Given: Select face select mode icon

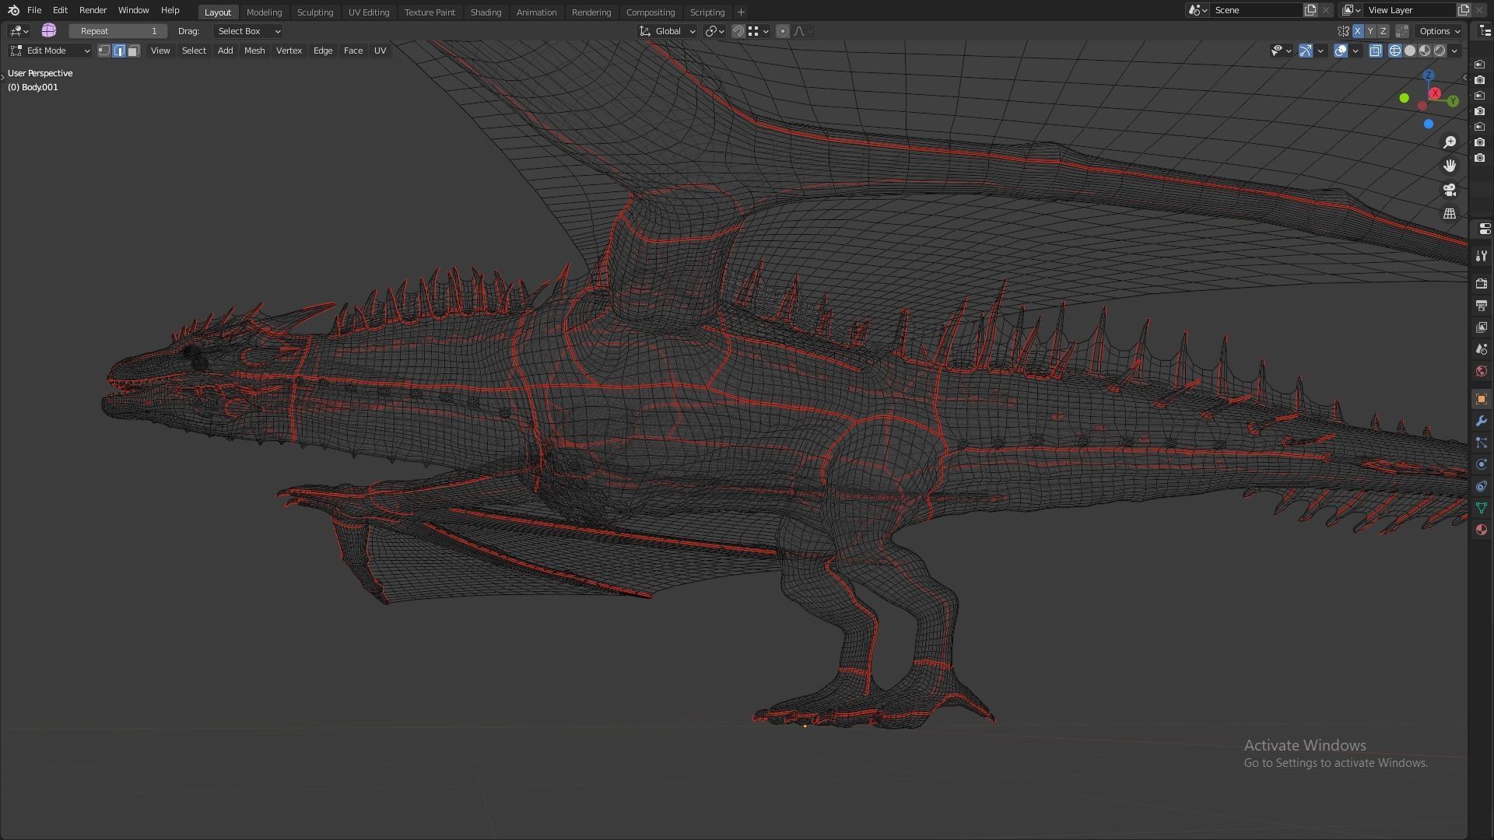Looking at the screenshot, I should pos(134,51).
